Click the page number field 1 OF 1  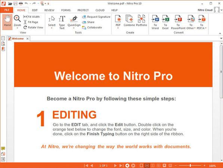click(103, 166)
